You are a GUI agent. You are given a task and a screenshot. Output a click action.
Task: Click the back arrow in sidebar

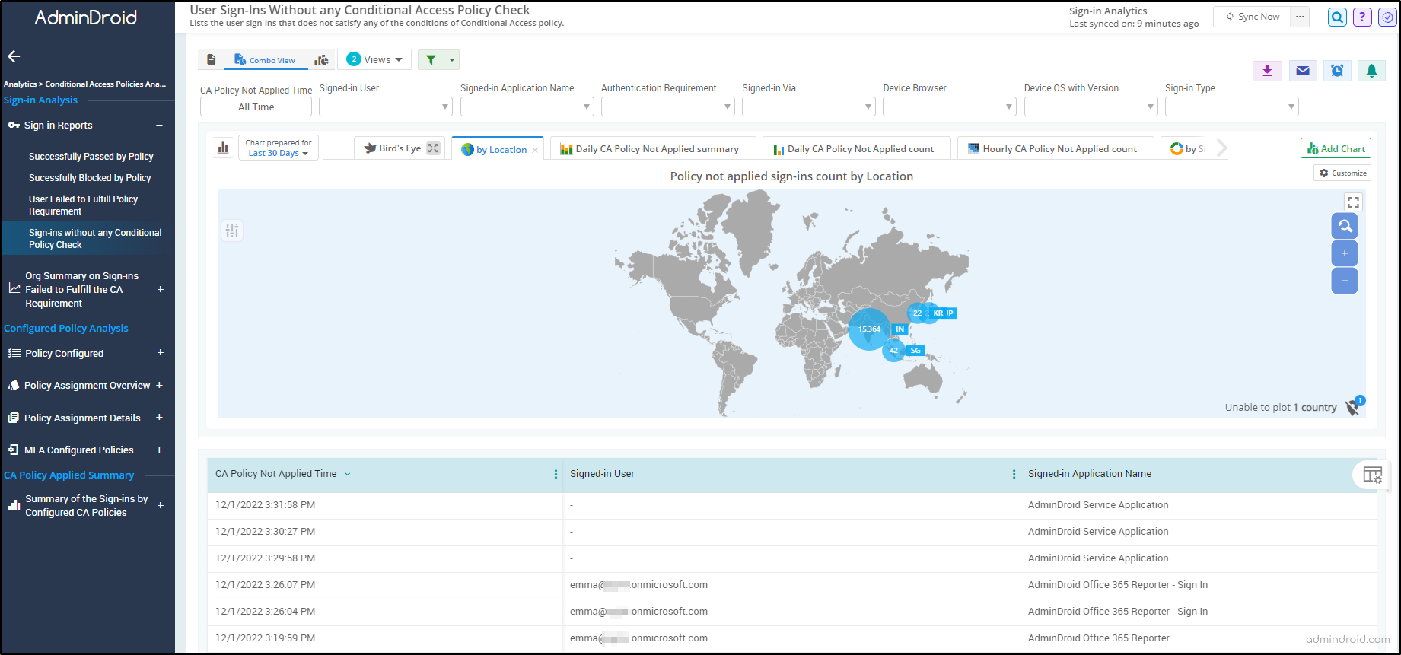pos(14,56)
